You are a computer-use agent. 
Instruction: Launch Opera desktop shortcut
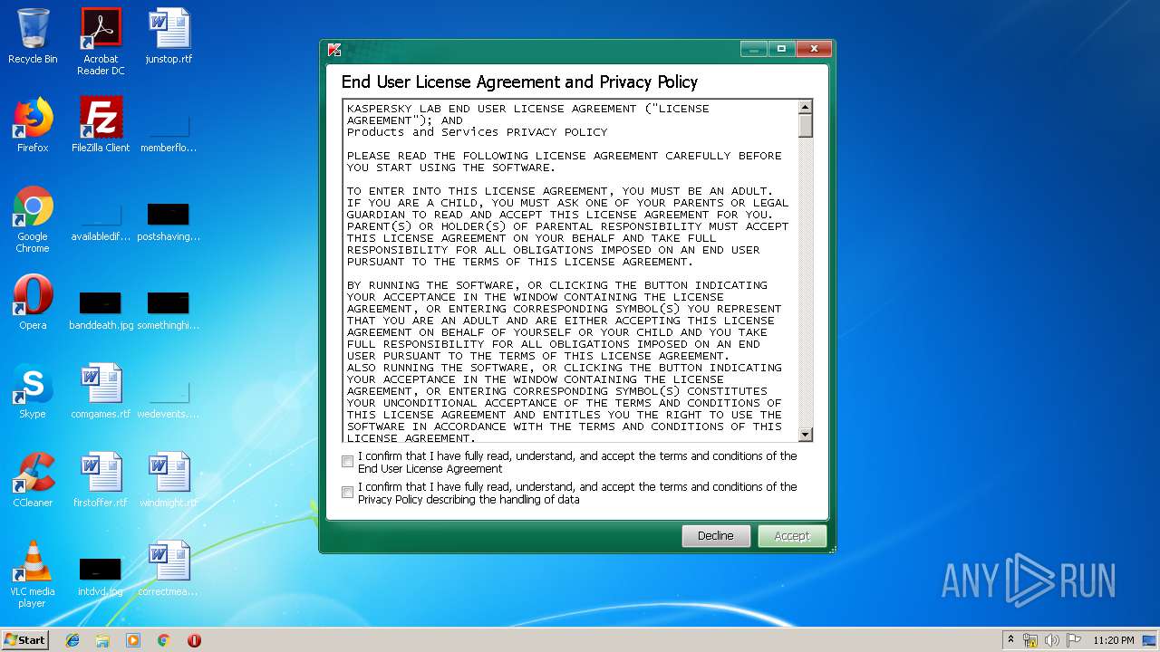pos(33,302)
